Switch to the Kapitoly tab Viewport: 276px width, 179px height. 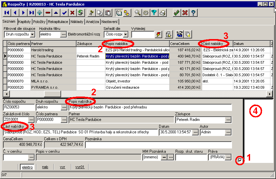click(25, 22)
